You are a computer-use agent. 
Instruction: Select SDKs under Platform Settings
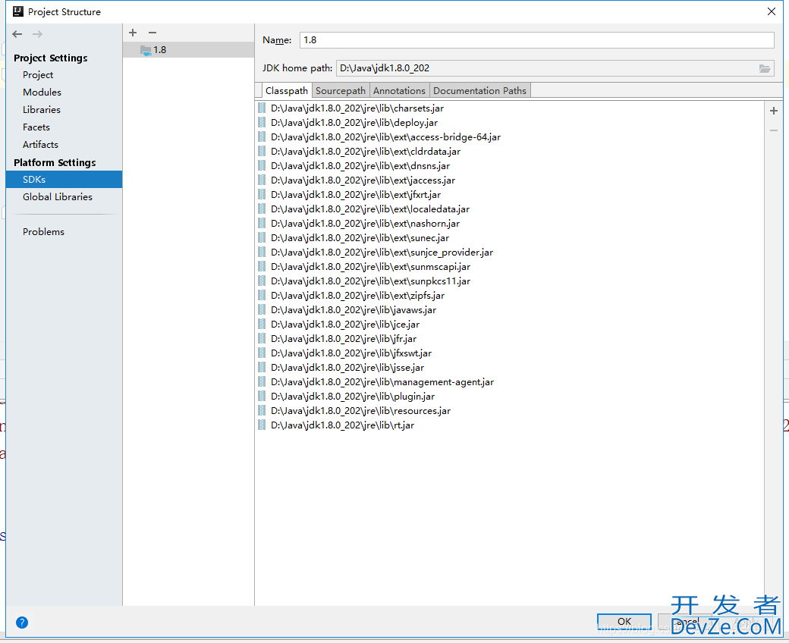(x=64, y=180)
